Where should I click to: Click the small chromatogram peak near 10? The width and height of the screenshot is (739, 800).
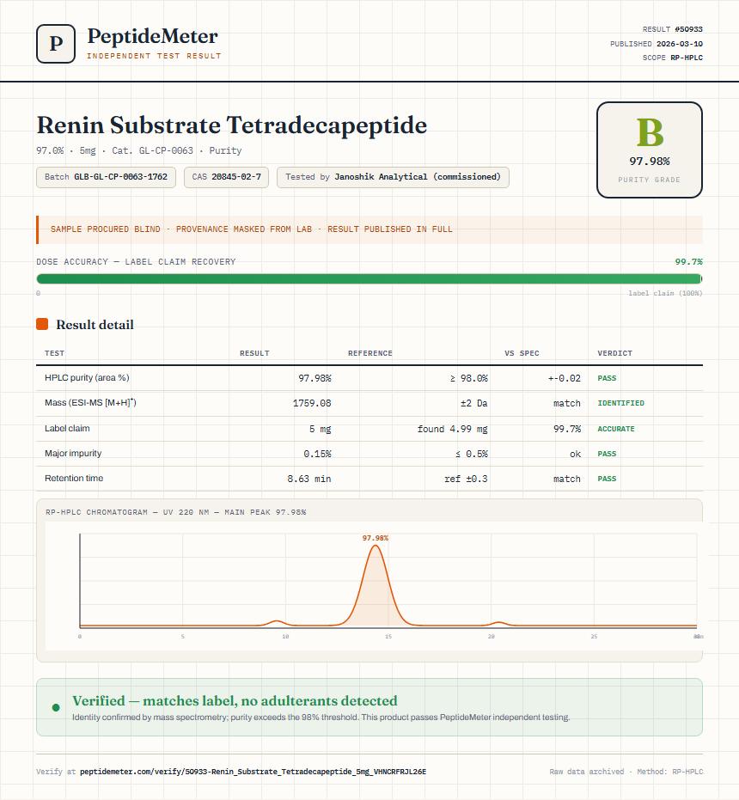[x=277, y=621]
